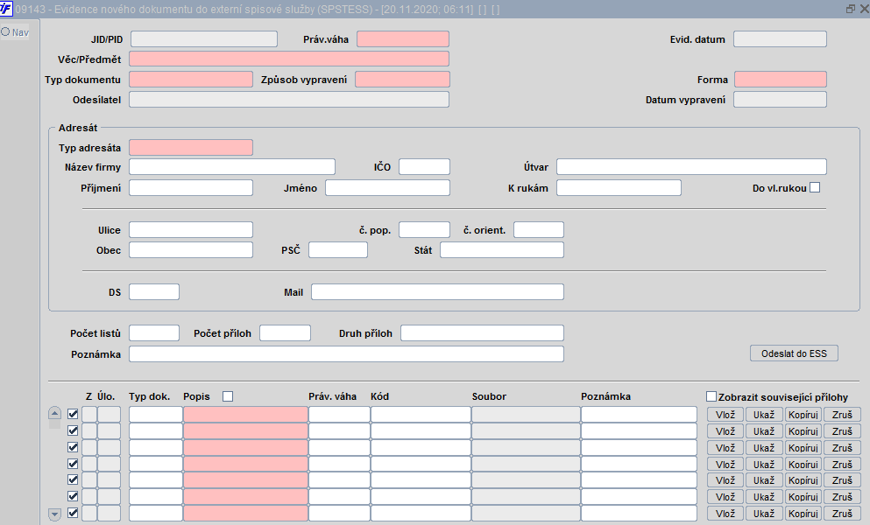Focus the Mail input field

point(437,291)
